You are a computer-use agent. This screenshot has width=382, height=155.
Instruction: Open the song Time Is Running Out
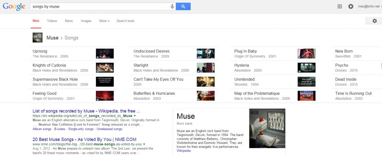click(x=353, y=93)
